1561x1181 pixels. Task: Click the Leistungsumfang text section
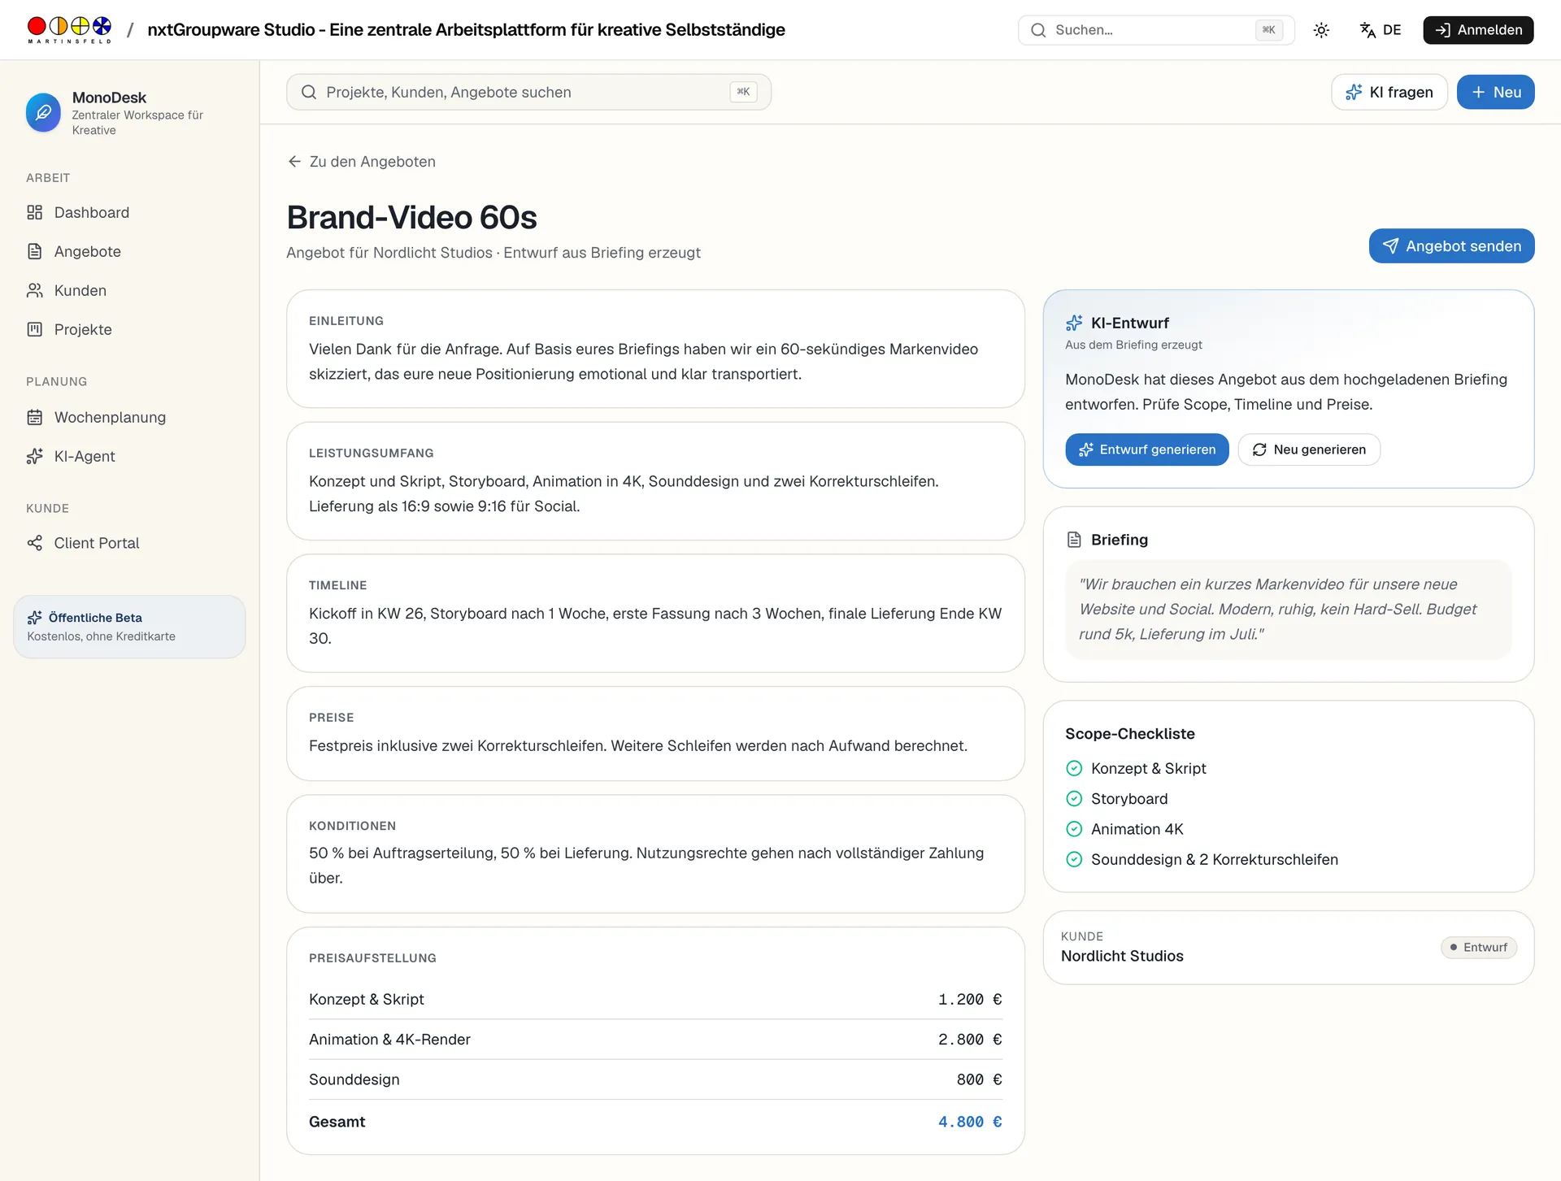(655, 481)
